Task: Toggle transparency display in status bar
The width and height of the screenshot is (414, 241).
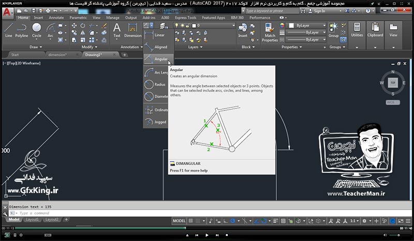Action: [x=283, y=221]
